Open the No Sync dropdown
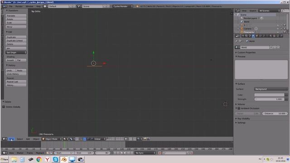This screenshot has height=163, width=290. 145,153
